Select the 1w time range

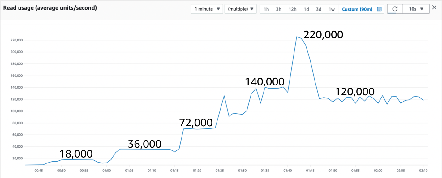coord(331,9)
